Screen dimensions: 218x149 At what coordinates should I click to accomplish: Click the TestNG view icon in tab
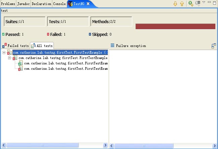[70, 4]
